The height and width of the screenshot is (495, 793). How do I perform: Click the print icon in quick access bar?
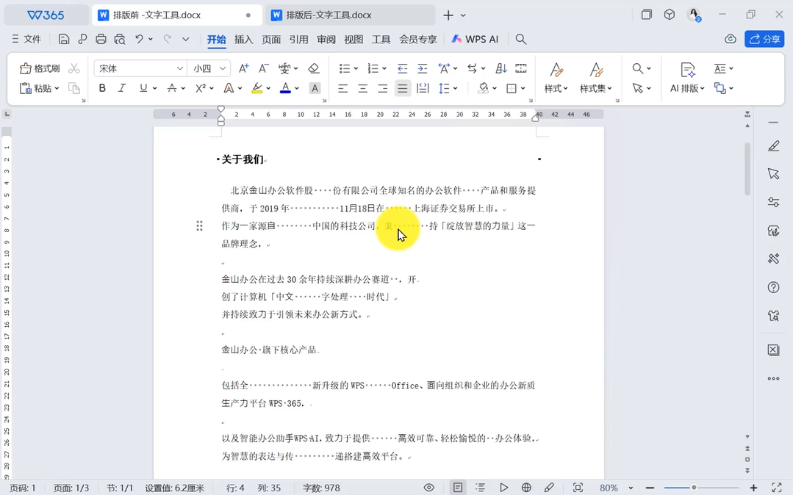[x=101, y=39]
